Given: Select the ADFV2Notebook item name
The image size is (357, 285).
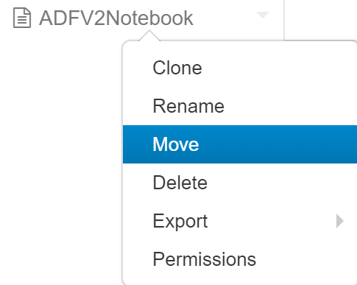Looking at the screenshot, I should 116,18.
